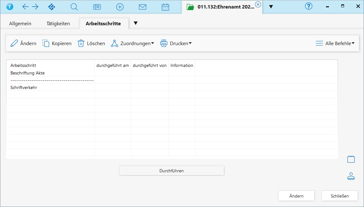
Task: Click the plus circle new item icon
Action: (120, 7)
